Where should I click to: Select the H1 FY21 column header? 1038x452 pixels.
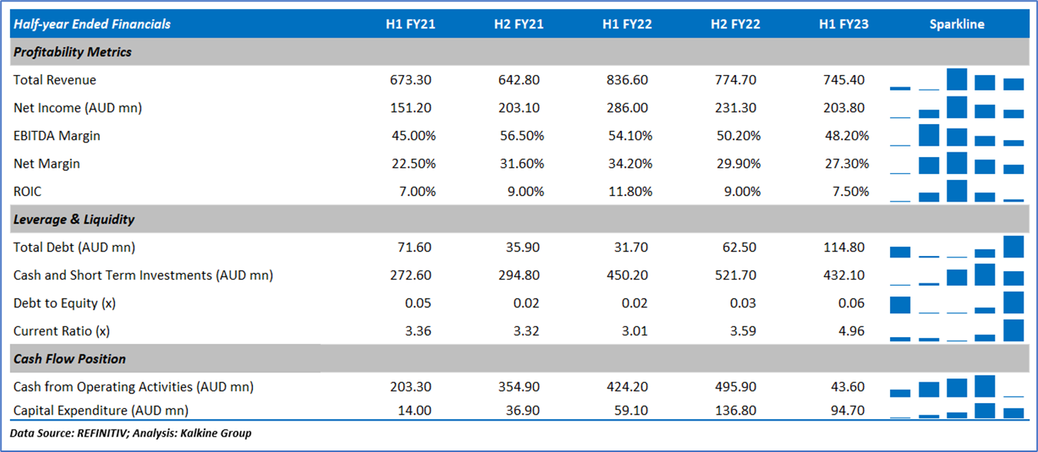[410, 25]
